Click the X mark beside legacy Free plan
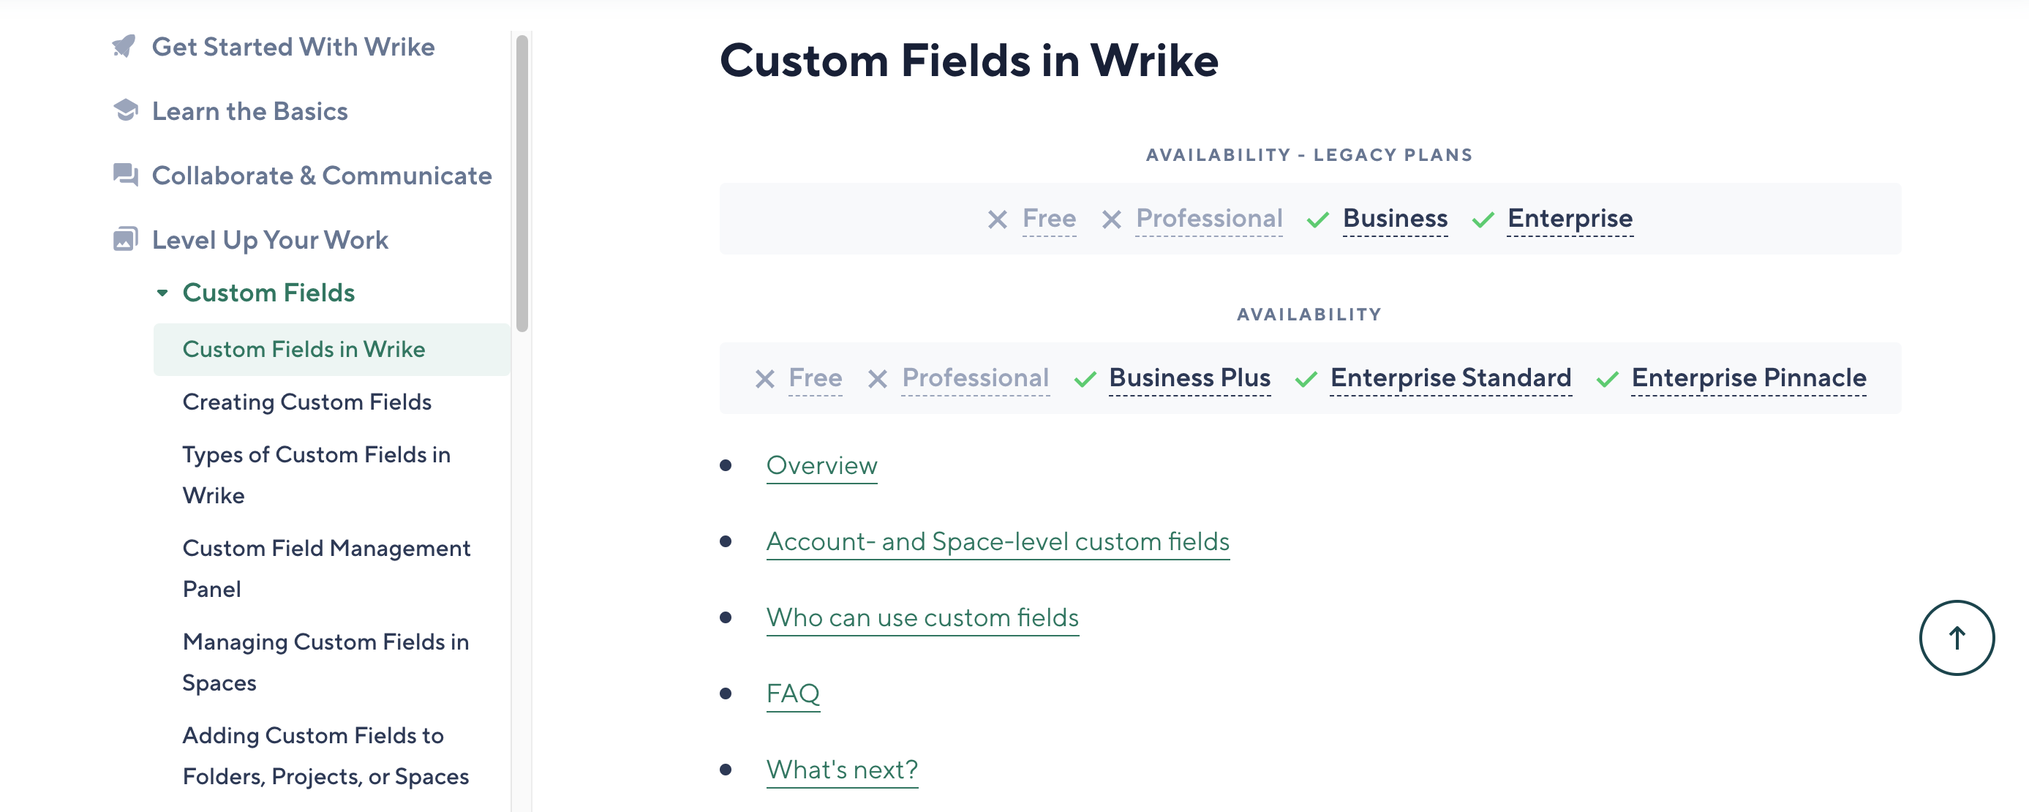The height and width of the screenshot is (812, 2029). point(997,219)
